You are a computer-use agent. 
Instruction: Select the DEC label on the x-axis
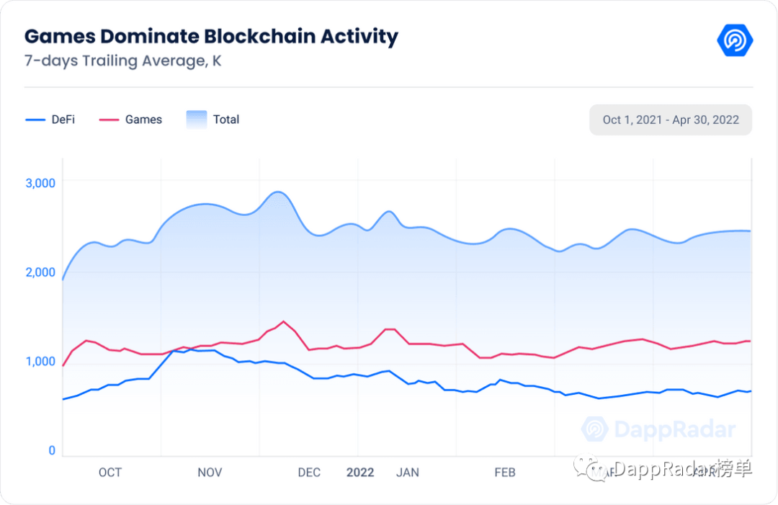point(309,473)
